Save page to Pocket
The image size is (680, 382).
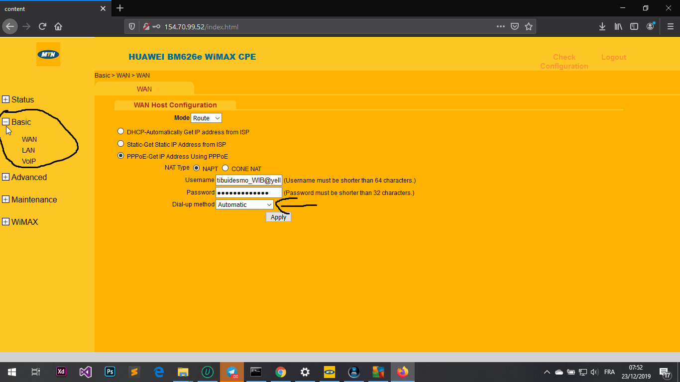coord(515,26)
